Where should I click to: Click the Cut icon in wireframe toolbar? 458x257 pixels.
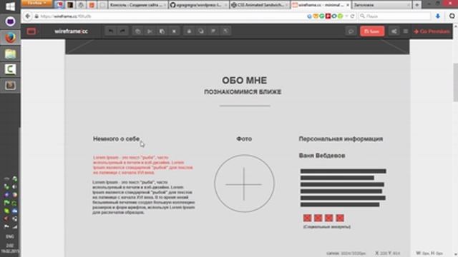150,31
